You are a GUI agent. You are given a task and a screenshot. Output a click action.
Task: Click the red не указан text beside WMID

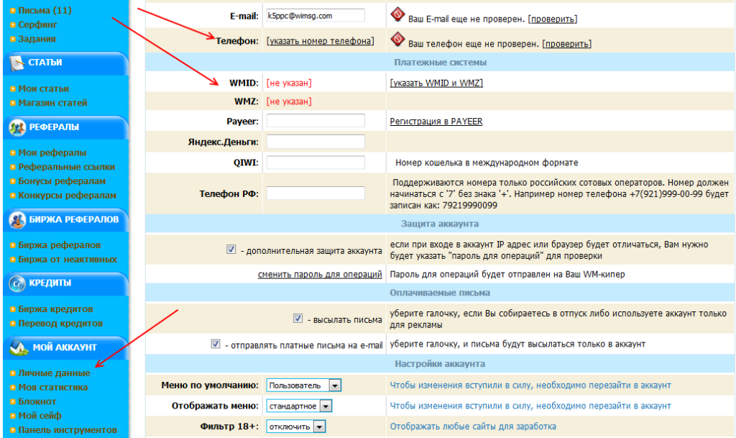[x=289, y=83]
